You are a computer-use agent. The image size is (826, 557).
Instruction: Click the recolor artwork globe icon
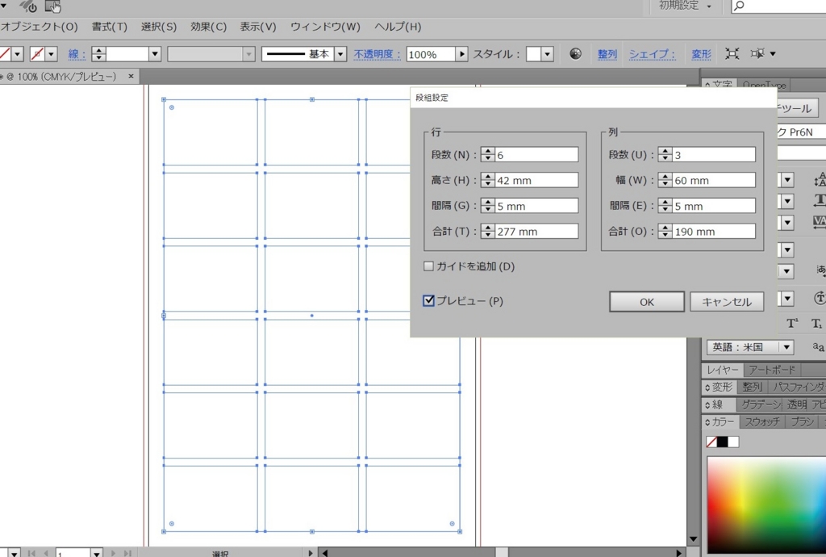click(575, 54)
